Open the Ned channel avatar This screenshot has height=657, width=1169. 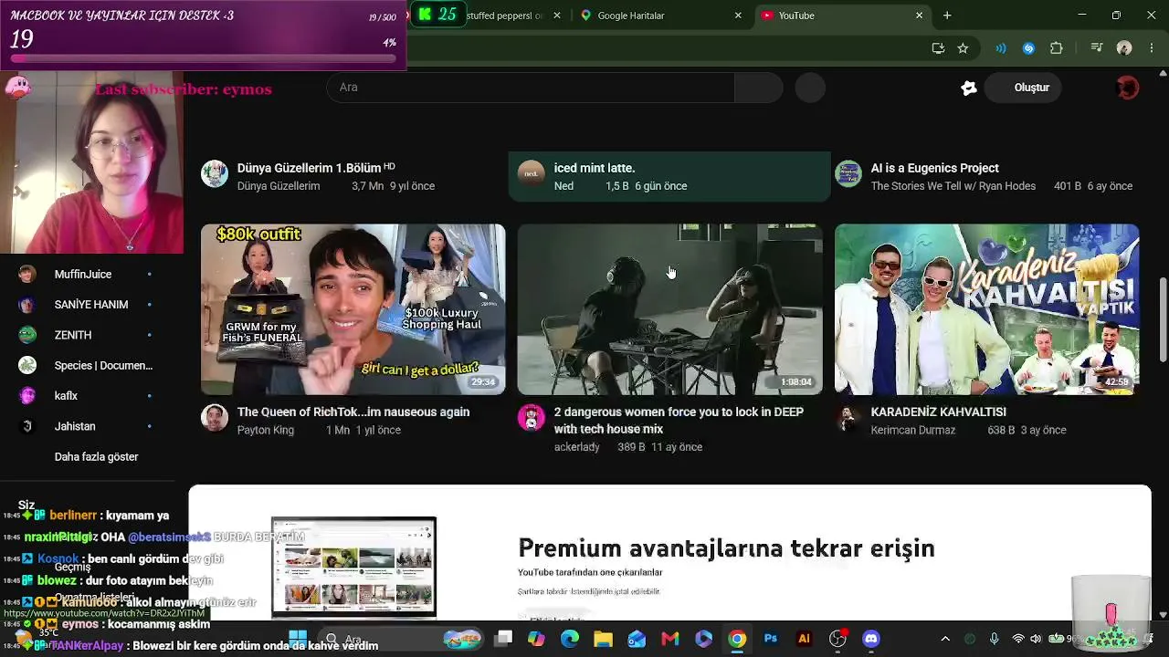(532, 173)
